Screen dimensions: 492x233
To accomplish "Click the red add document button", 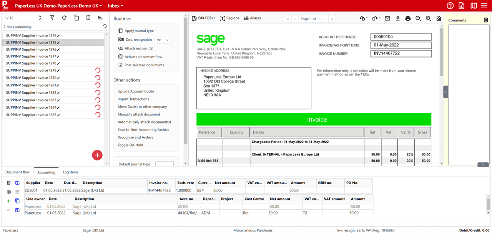I will [x=97, y=155].
